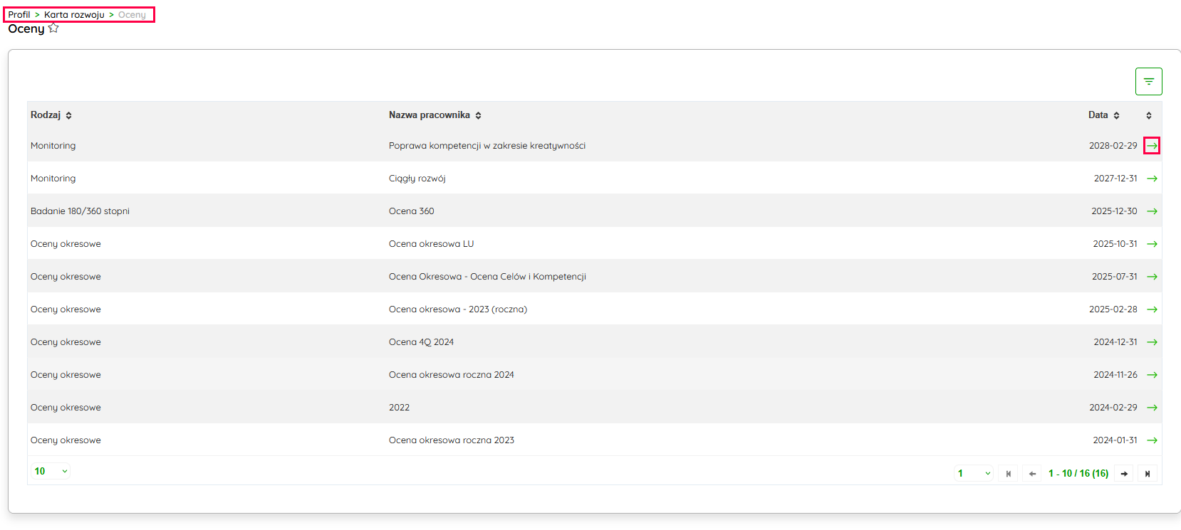
Task: Jump to last page button
Action: coord(1147,474)
